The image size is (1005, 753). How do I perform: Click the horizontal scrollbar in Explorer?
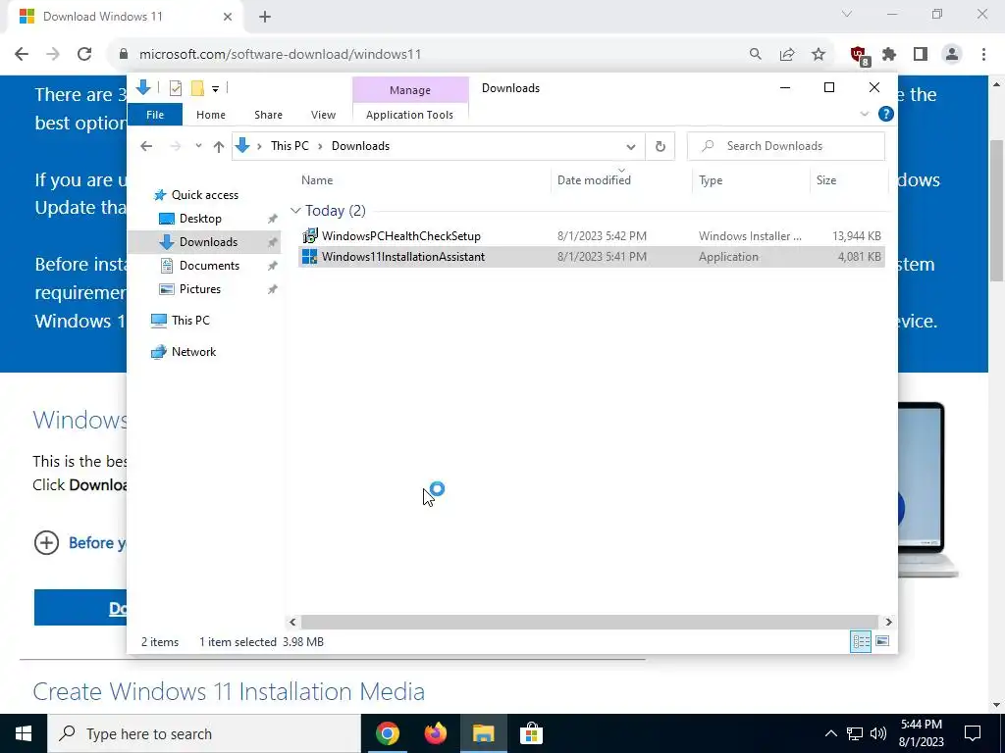589,622
